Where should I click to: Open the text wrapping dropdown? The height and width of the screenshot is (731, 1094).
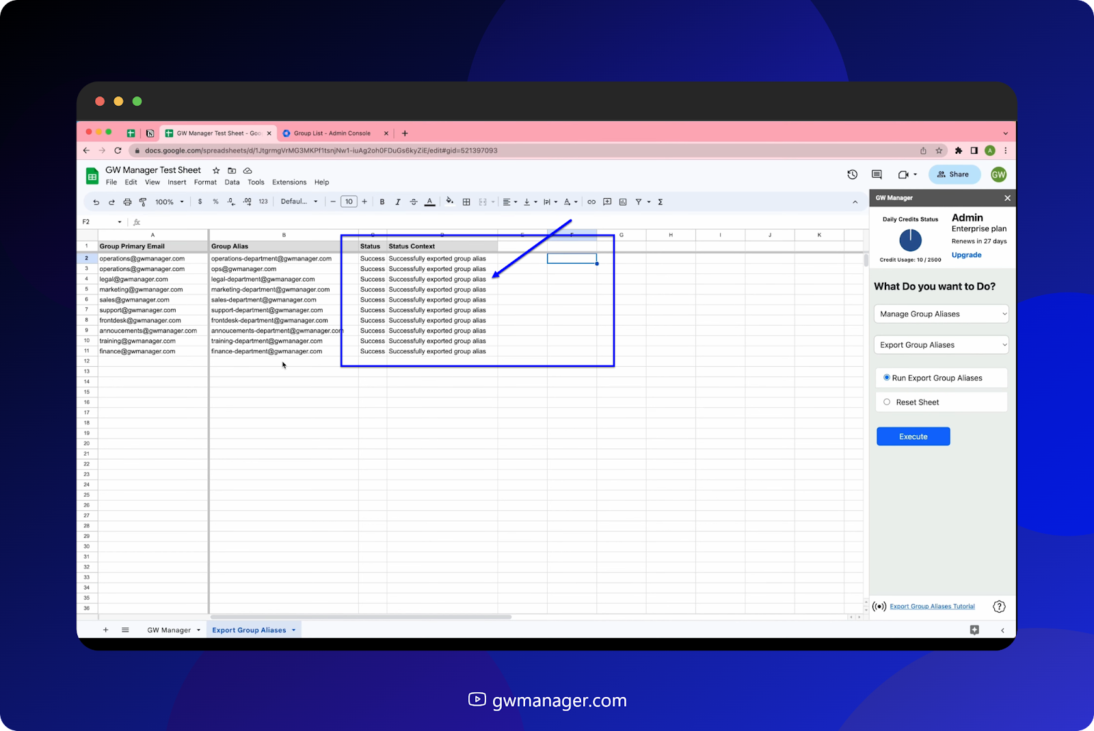click(550, 202)
